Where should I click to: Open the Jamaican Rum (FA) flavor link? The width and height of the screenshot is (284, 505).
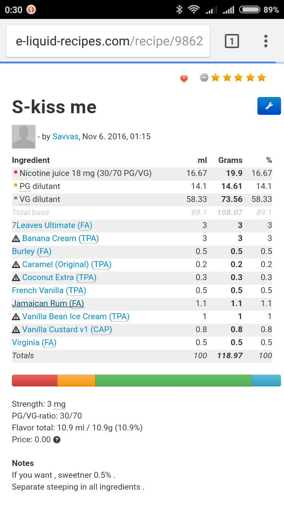pos(48,303)
